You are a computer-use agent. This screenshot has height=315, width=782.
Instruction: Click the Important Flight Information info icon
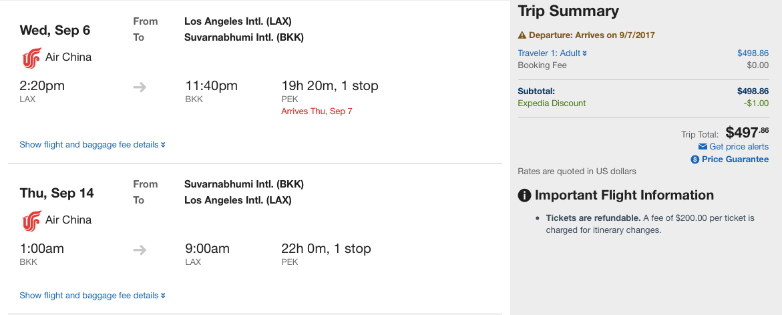[x=525, y=196]
